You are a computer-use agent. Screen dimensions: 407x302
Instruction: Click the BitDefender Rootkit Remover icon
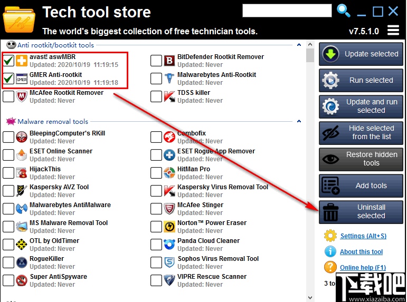[169, 61]
